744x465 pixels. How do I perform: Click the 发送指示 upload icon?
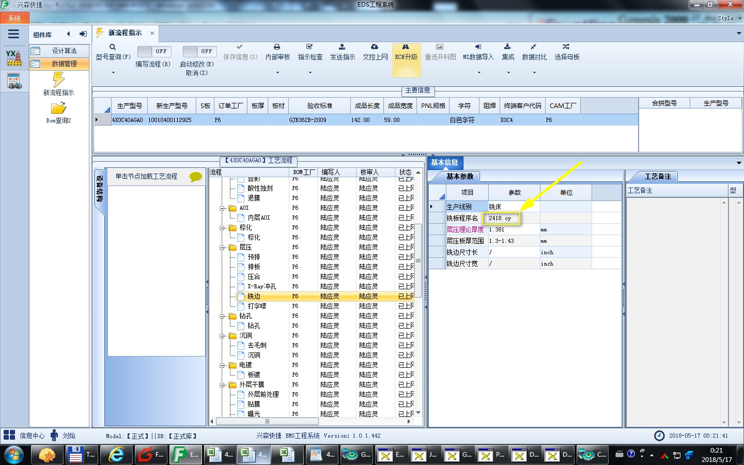342,47
